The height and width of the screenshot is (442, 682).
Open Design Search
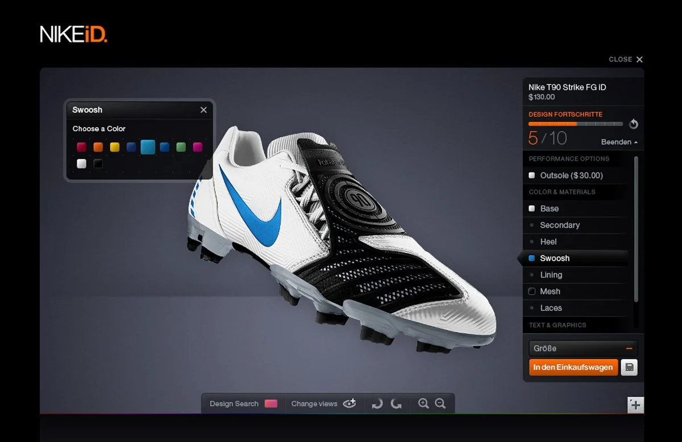coord(234,404)
